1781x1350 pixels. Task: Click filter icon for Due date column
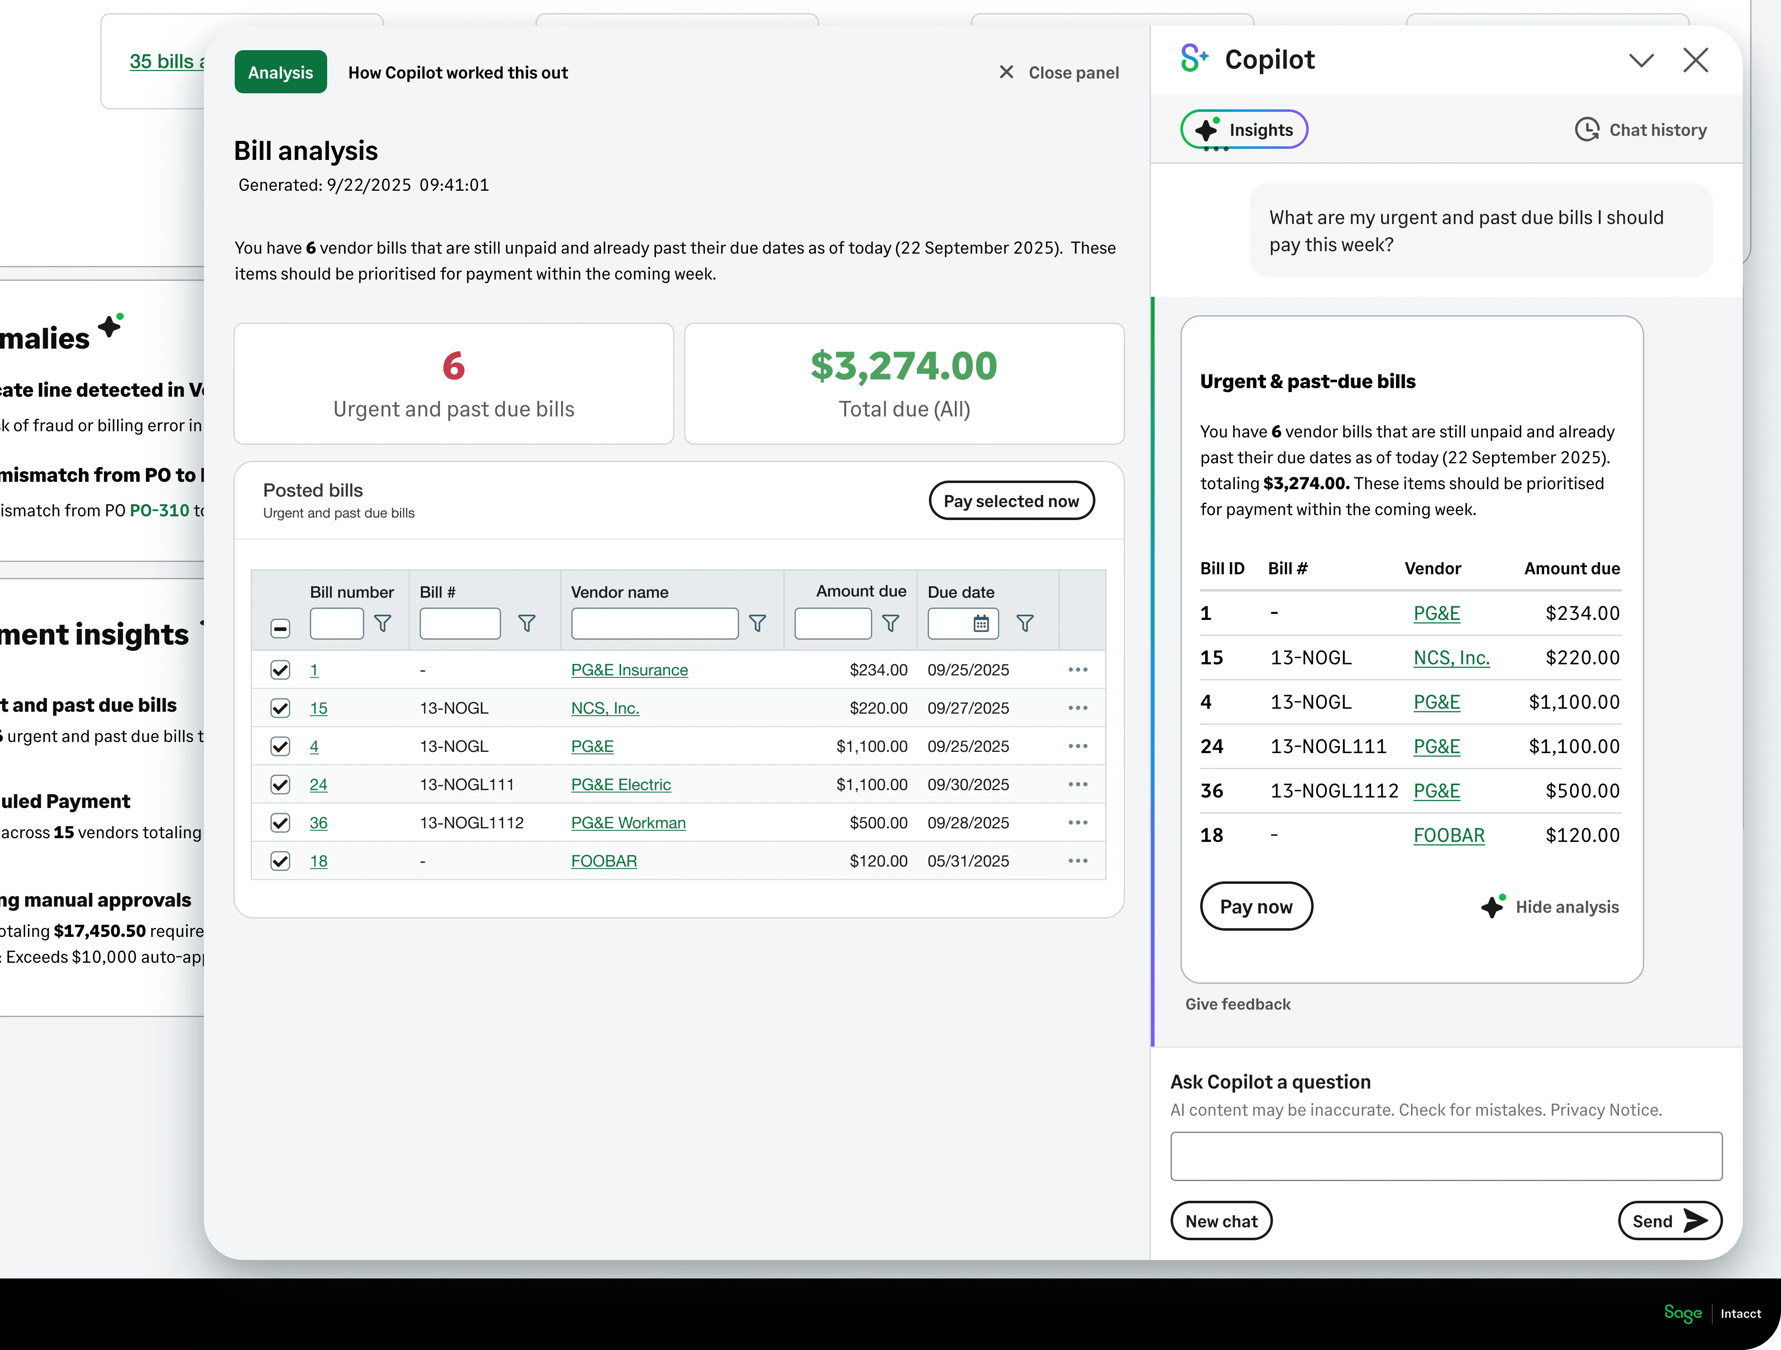click(1025, 624)
